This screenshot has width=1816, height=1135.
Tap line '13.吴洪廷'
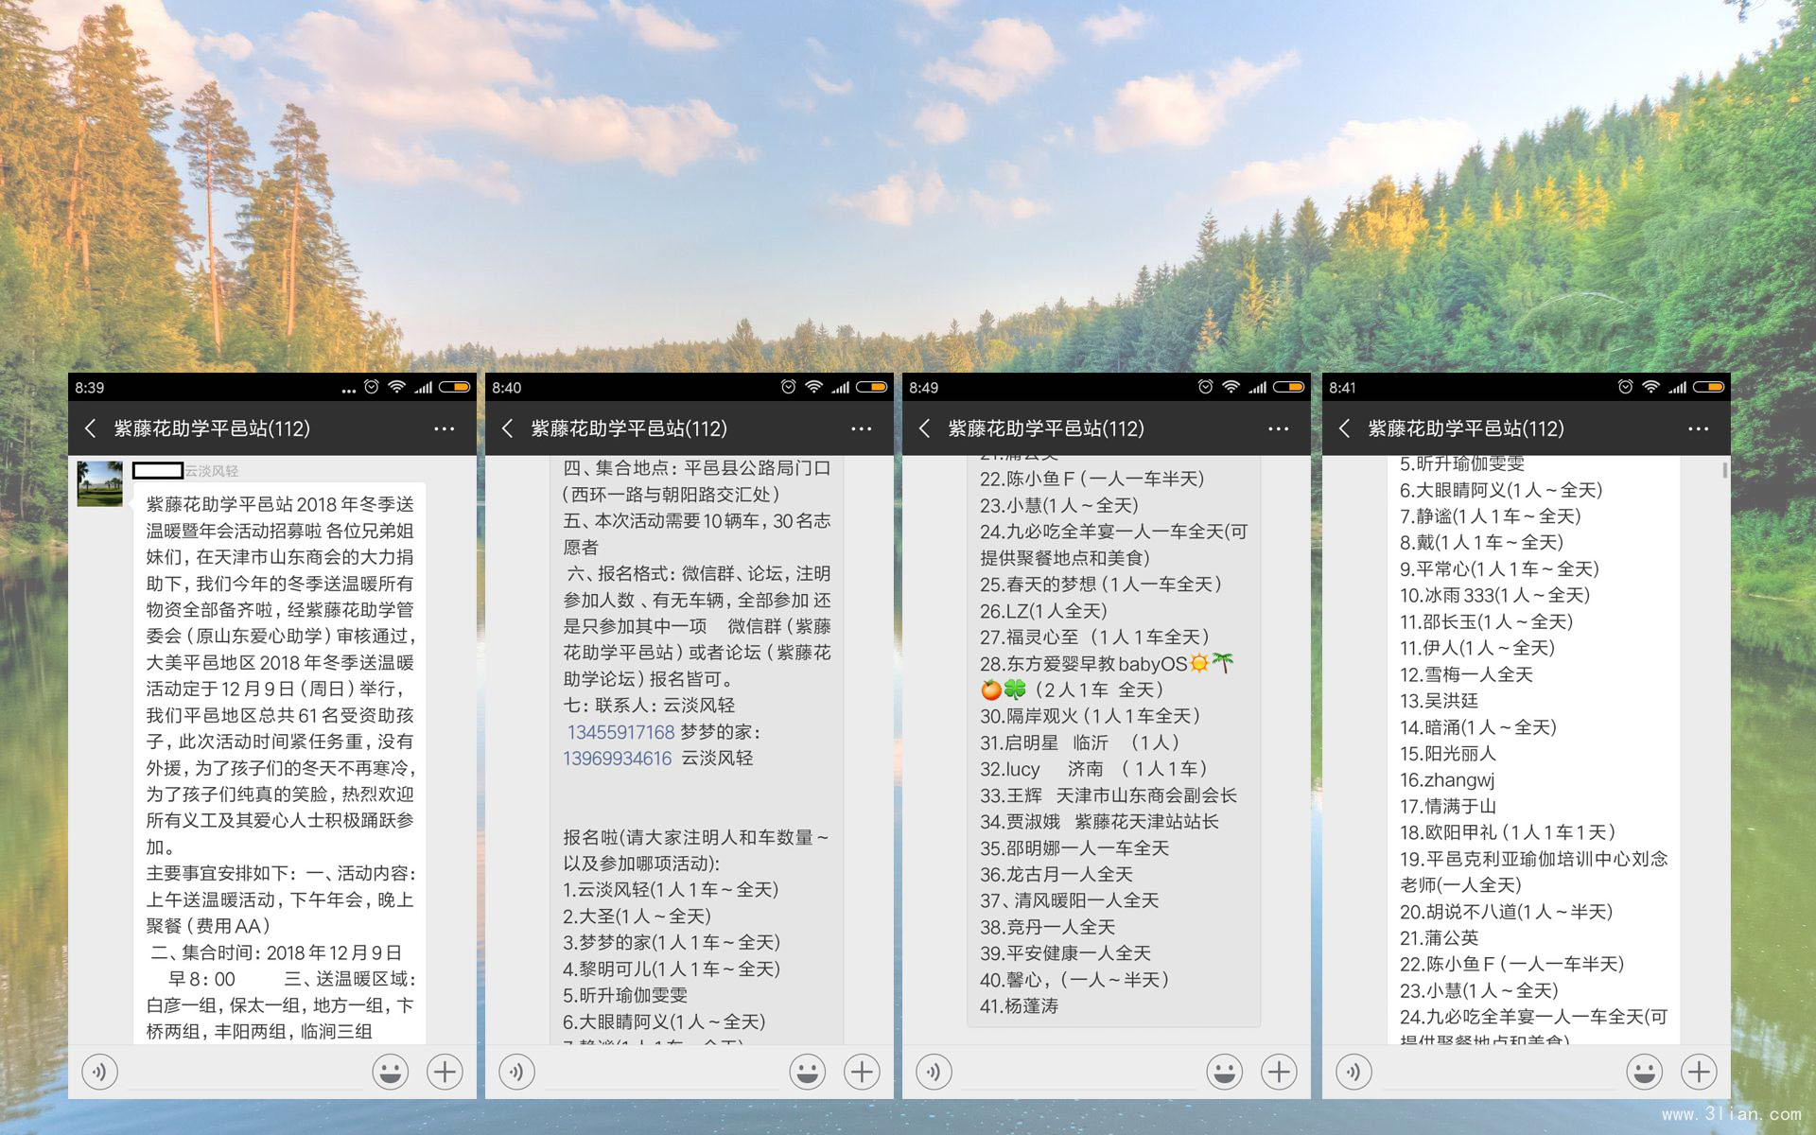pyautogui.click(x=1439, y=701)
